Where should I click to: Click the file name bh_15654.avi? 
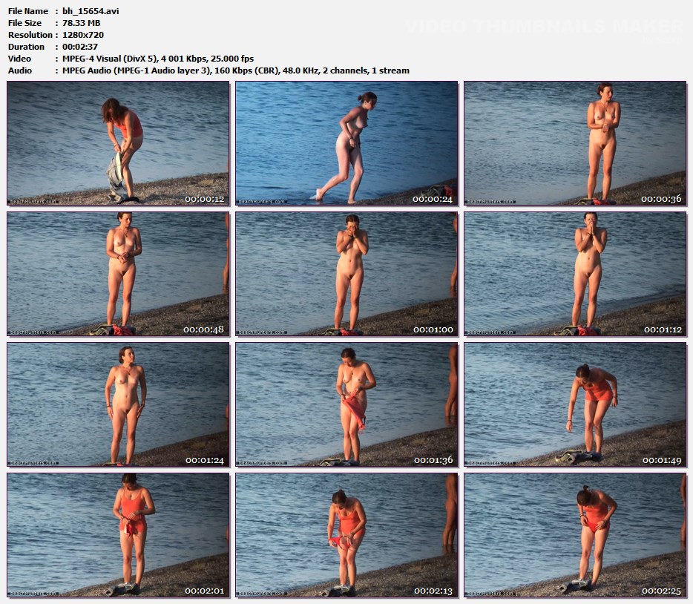91,11
